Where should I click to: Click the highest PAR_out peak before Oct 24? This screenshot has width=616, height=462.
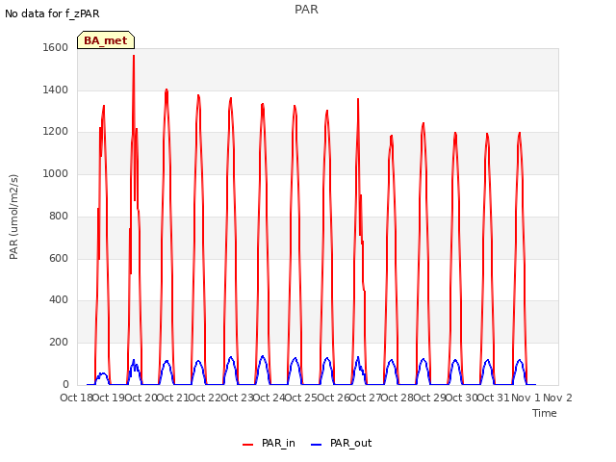[x=263, y=356]
